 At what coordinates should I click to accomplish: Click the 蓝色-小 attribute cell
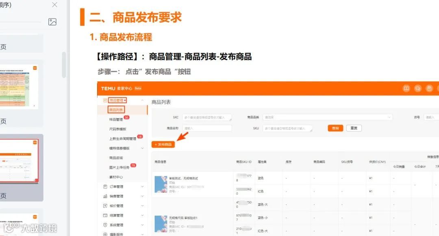pyautogui.click(x=263, y=218)
